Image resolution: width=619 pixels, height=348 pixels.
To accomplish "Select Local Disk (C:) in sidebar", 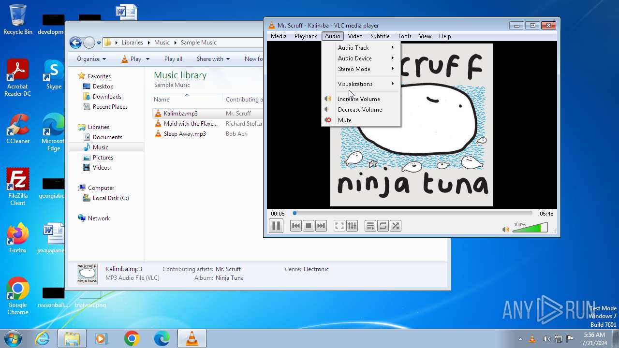I will (111, 198).
